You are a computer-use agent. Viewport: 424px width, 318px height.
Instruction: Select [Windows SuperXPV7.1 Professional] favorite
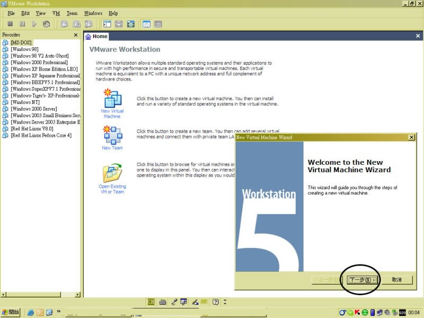(45, 89)
